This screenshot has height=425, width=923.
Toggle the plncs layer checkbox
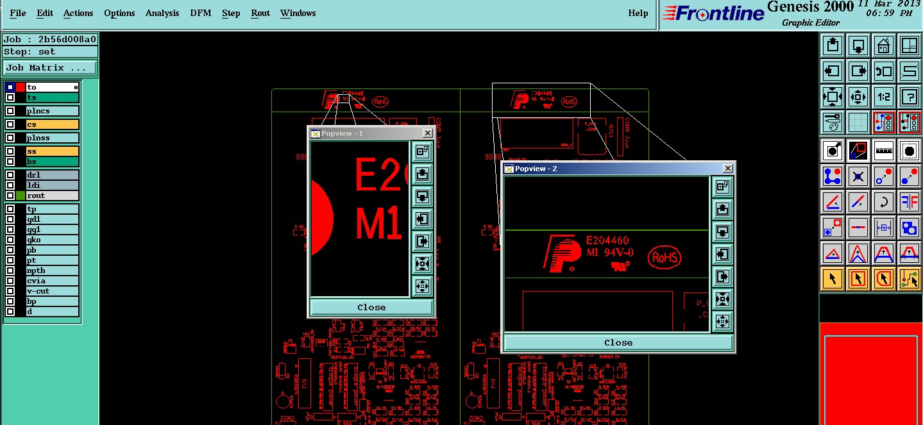point(10,111)
